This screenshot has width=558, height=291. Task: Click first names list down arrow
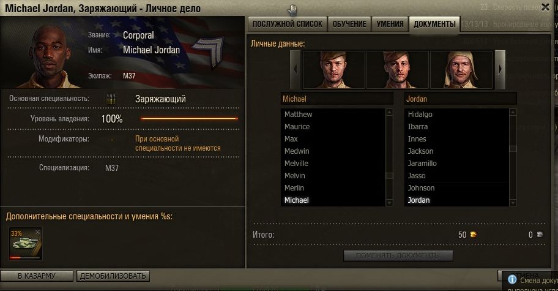click(x=389, y=203)
